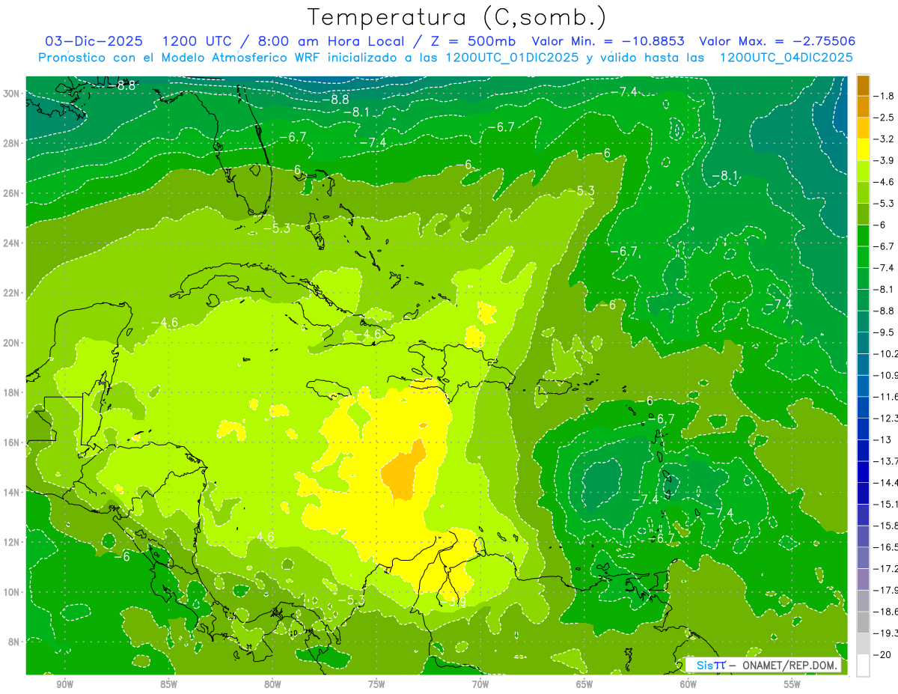The width and height of the screenshot is (898, 694).
Task: Click the latitude axis label "20N"
Action: (11, 343)
